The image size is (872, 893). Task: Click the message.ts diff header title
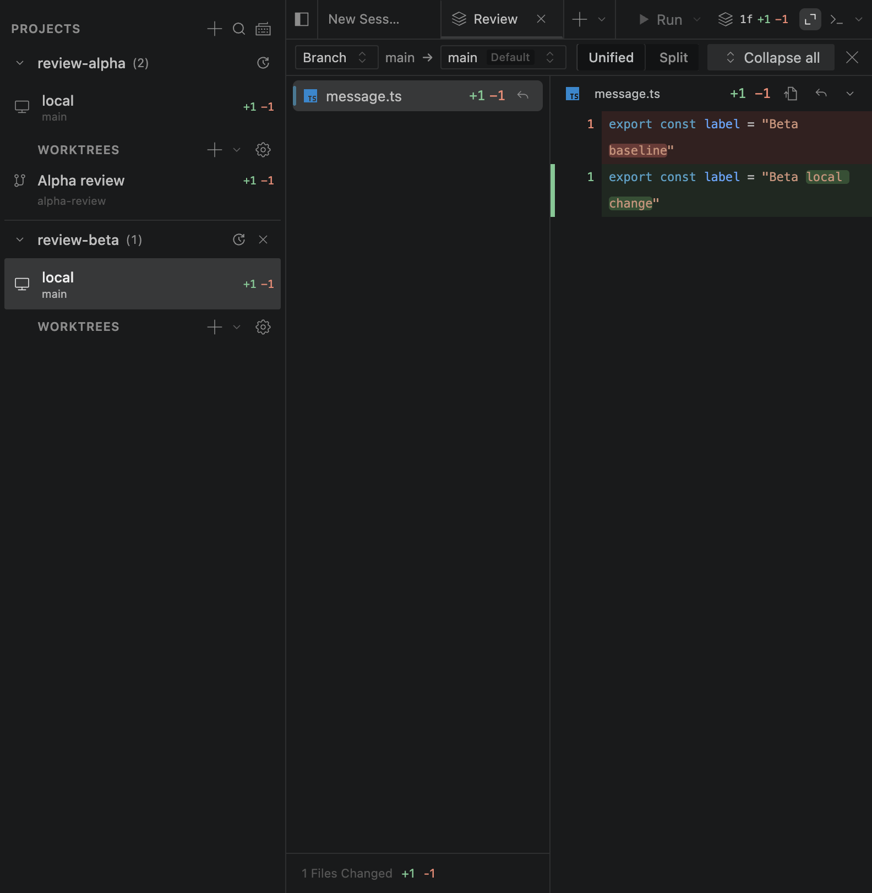coord(627,94)
